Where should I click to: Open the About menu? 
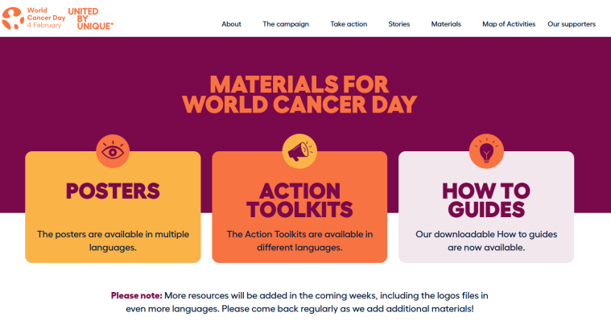click(x=231, y=24)
